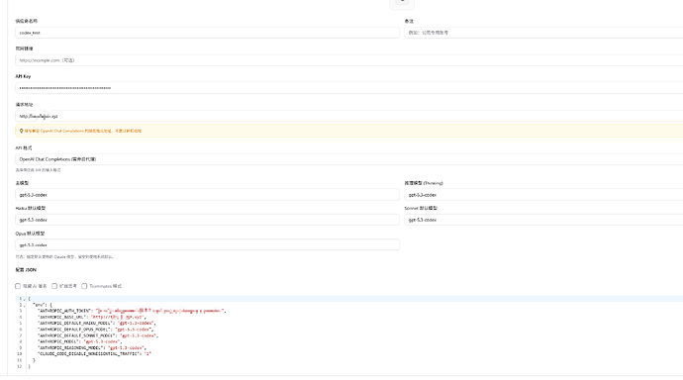Open the API format dropdown showing OpenAI Chat Completions
The width and height of the screenshot is (683, 380).
click(x=348, y=159)
